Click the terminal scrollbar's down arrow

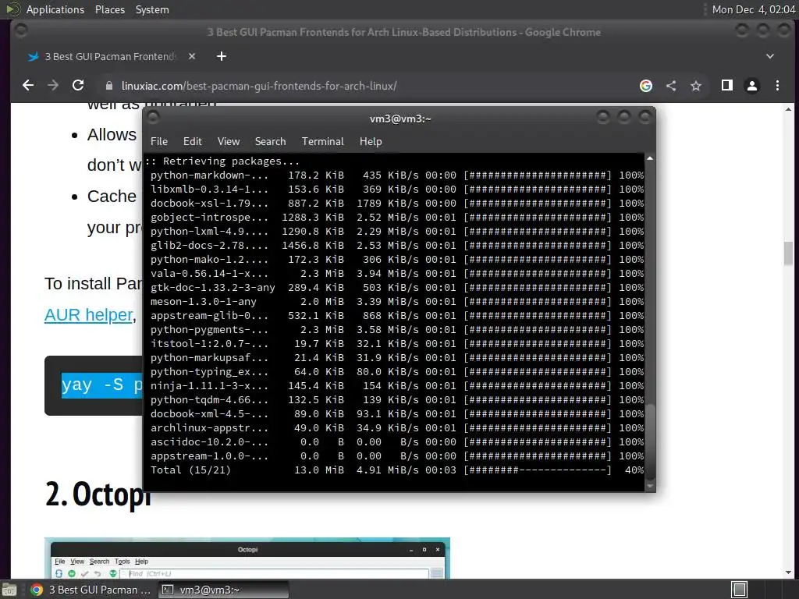click(x=650, y=487)
